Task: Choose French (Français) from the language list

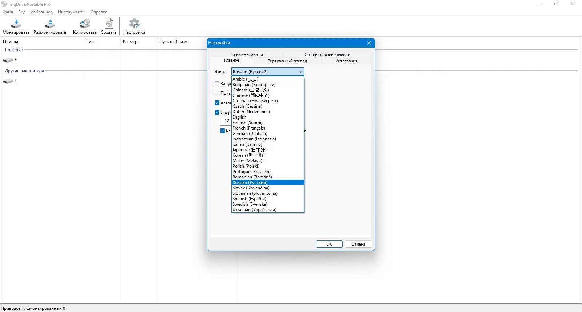Action: [268, 128]
